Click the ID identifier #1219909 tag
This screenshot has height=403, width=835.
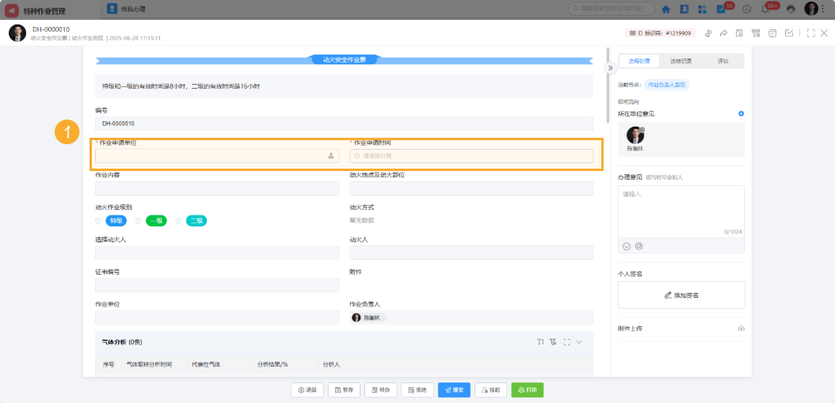[661, 33]
